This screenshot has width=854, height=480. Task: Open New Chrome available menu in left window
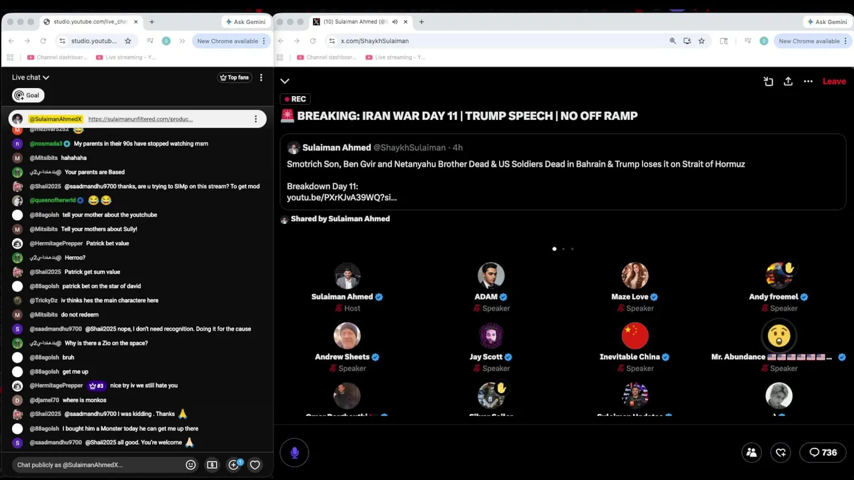tap(232, 41)
